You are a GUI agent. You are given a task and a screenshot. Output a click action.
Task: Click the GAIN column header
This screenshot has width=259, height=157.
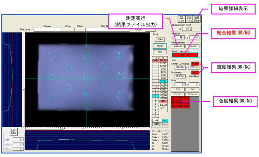pyautogui.click(x=155, y=61)
